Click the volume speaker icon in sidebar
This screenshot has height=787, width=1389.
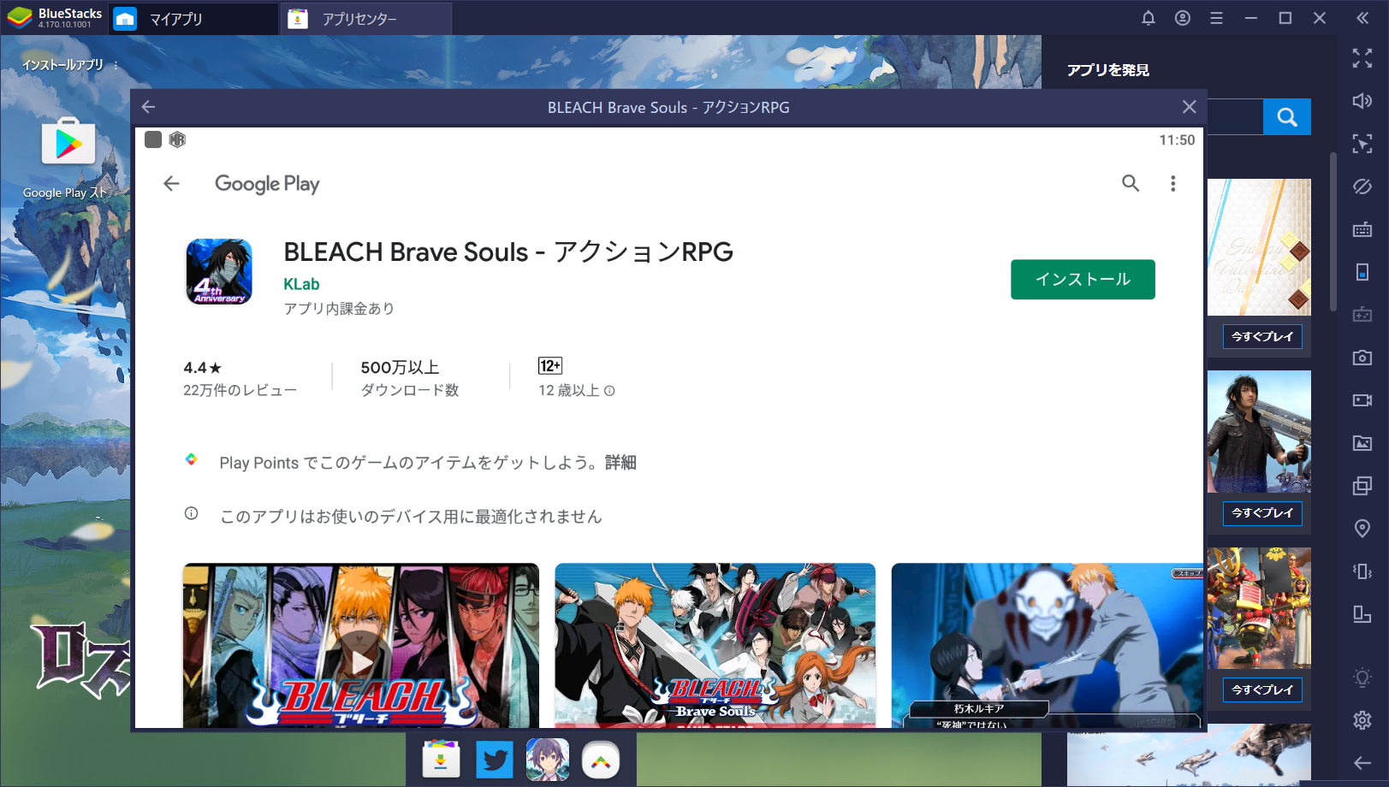tap(1362, 101)
